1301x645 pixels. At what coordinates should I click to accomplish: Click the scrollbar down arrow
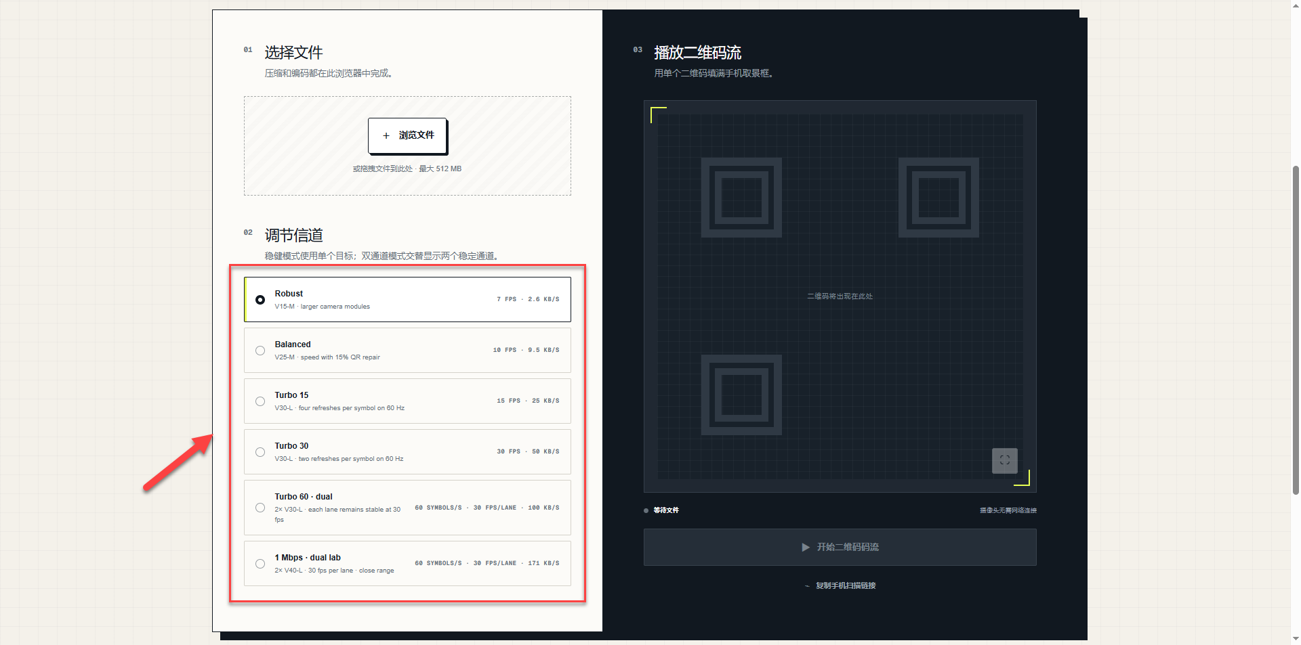pos(1296,638)
